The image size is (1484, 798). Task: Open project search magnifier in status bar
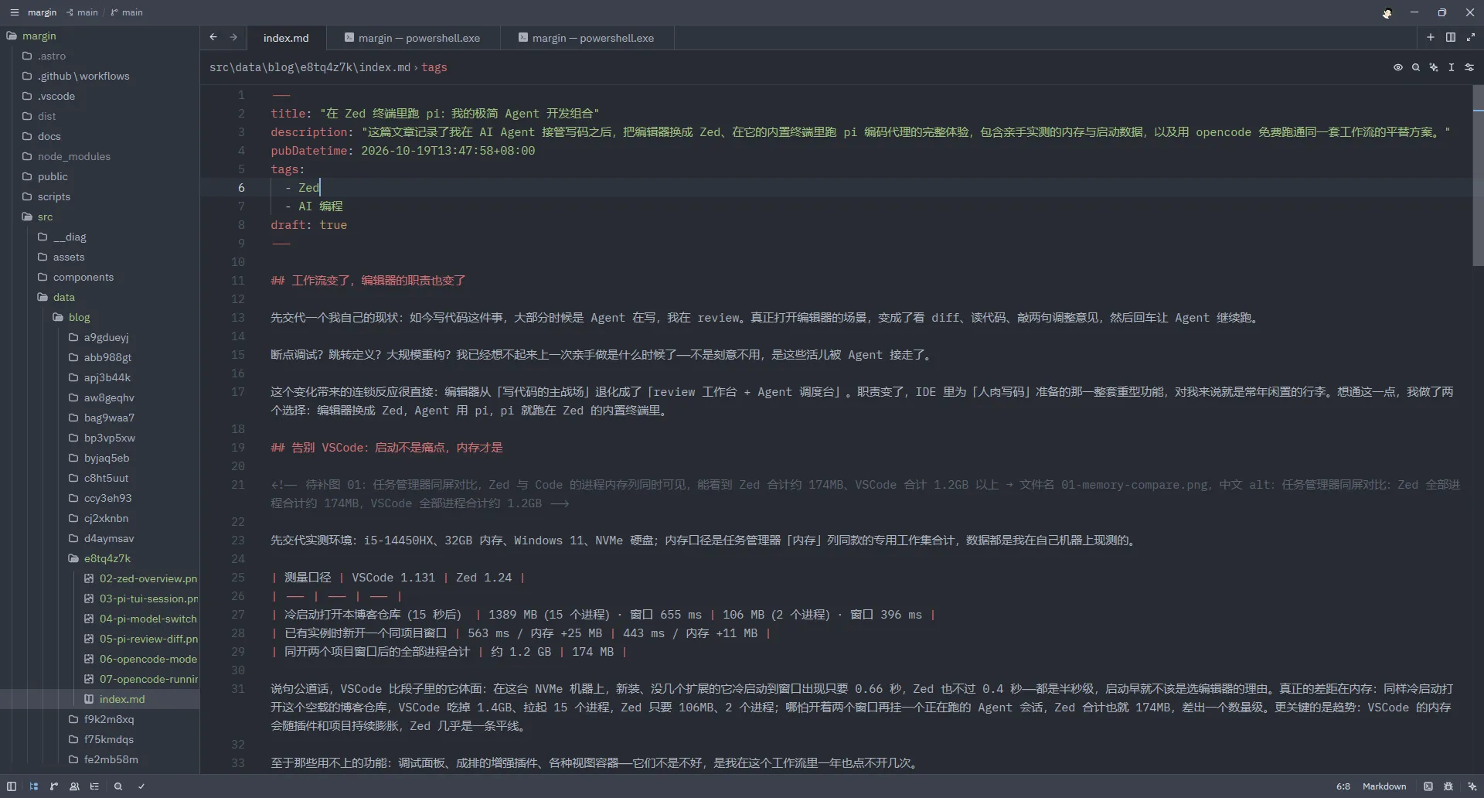[118, 786]
